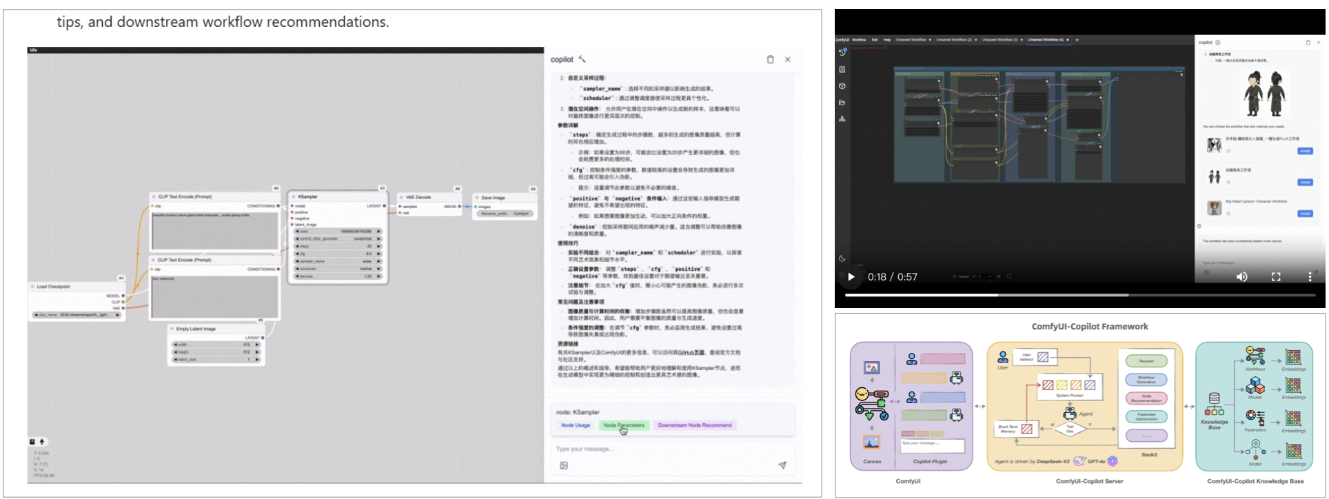Open the Workflow menu in video toolbar
The height and width of the screenshot is (499, 1329).
(859, 40)
